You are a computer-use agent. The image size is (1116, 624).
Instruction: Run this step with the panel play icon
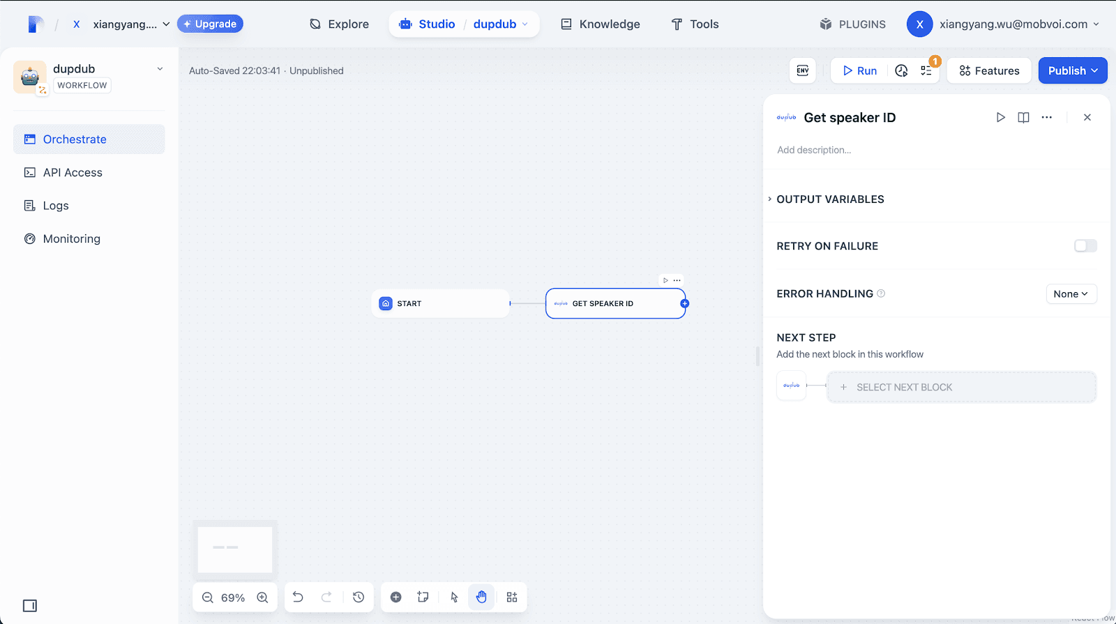(1000, 117)
